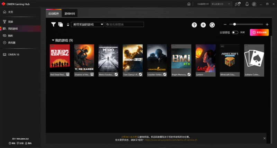The width and height of the screenshot is (277, 148).
Task: Select Red Dead Redemption 2 cover
Action: point(60,58)
